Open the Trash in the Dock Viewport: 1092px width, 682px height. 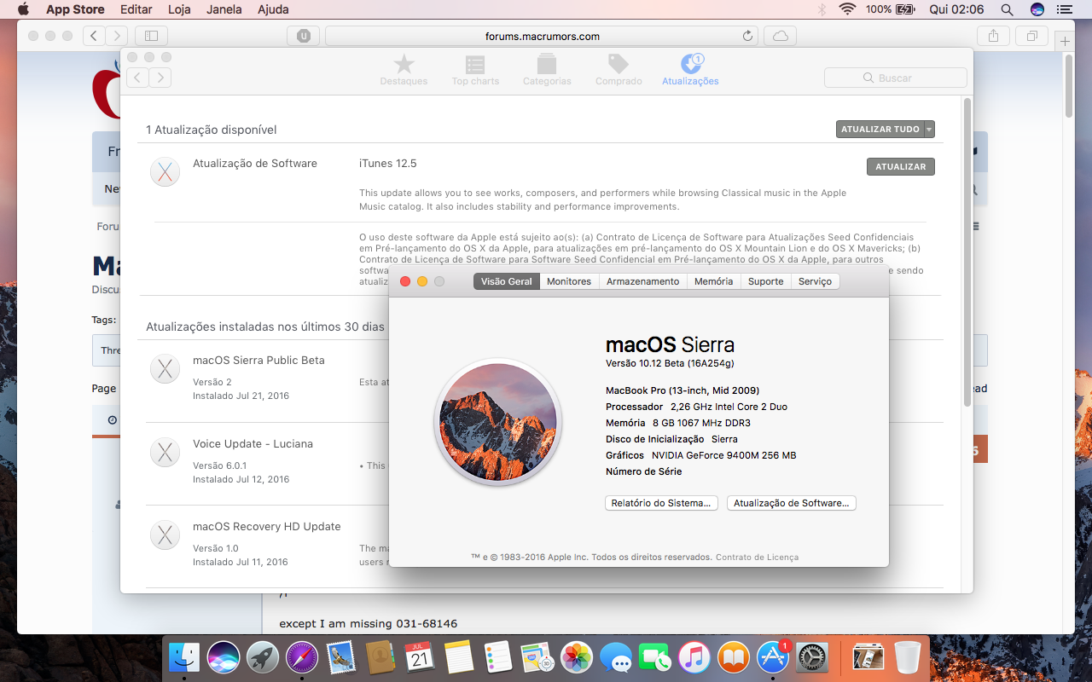click(x=908, y=657)
